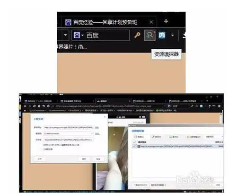236x193 pixels.
Task: Click the Undo closed-tab icon in lower browser
Action: point(44,106)
